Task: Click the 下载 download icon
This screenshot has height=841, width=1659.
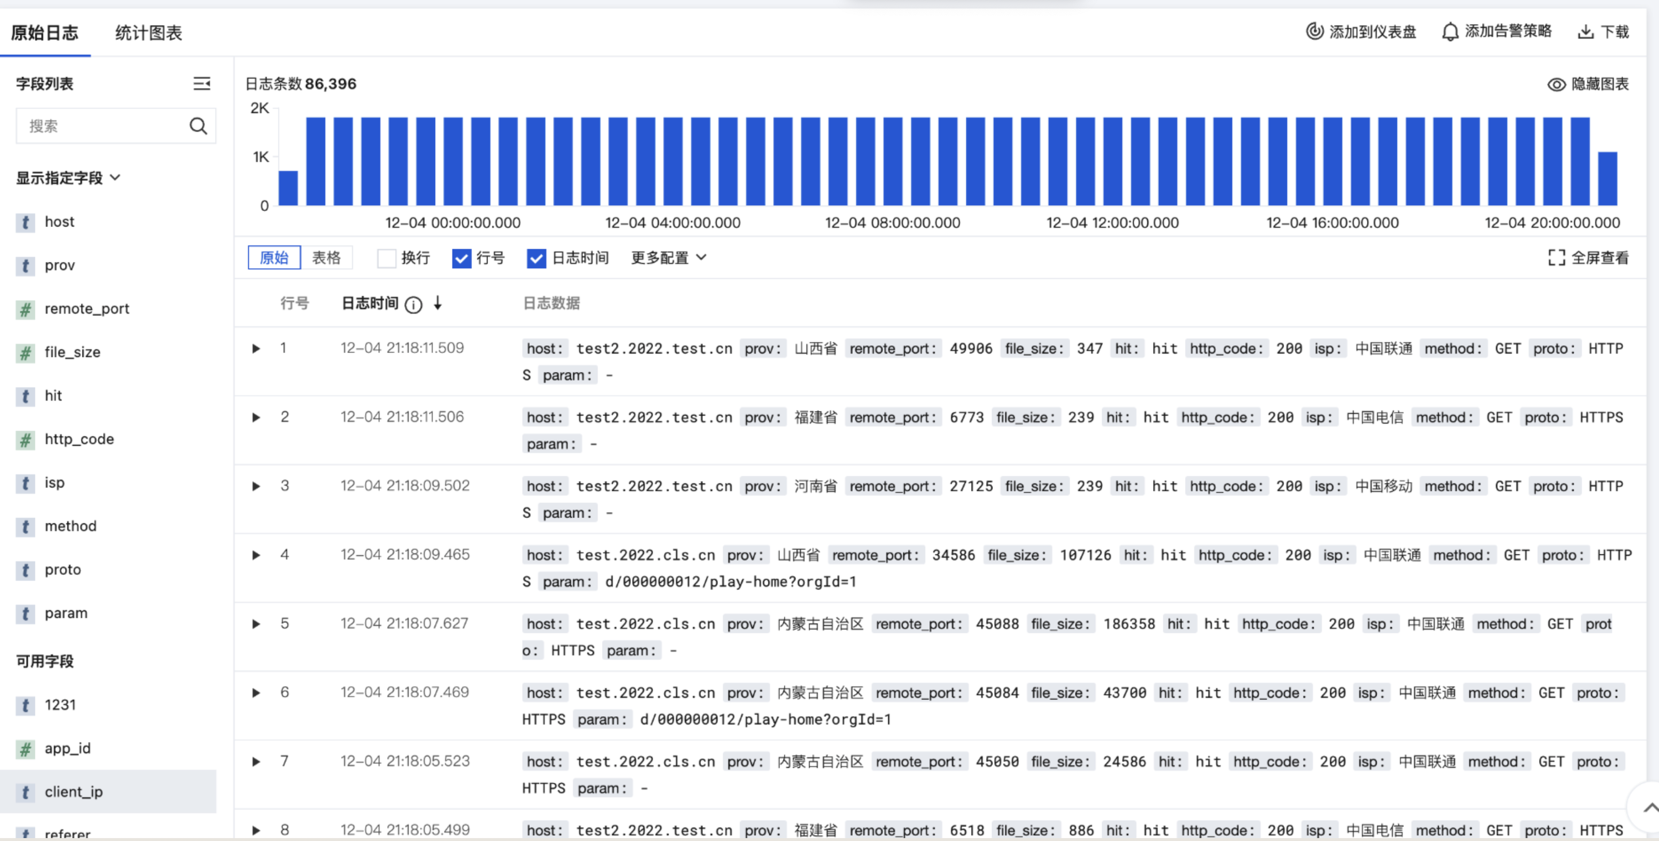Action: [1586, 32]
